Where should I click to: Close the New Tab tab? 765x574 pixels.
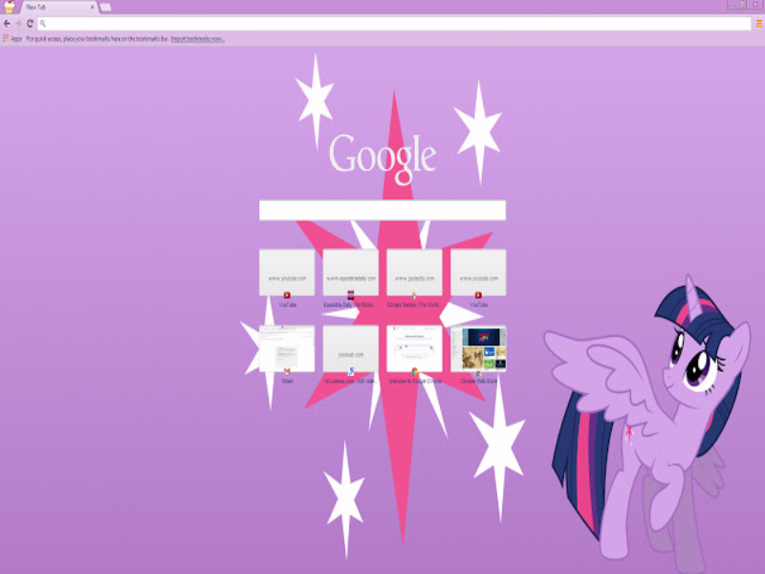click(92, 8)
